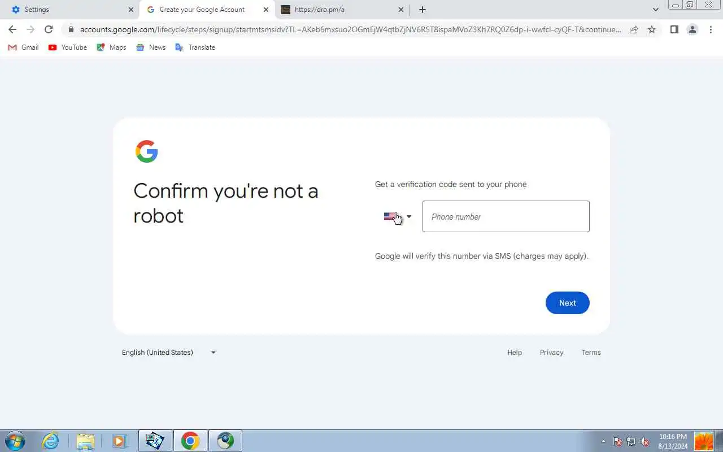Reload the page with the refresh icon
723x452 pixels.
pyautogui.click(x=49, y=29)
